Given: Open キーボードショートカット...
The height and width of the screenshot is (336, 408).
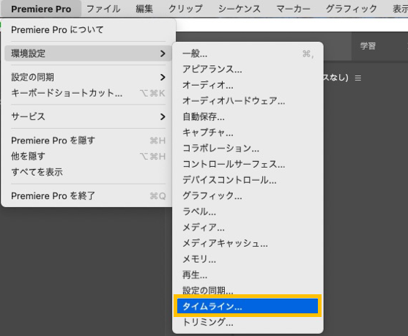Looking at the screenshot, I should click(x=88, y=93).
